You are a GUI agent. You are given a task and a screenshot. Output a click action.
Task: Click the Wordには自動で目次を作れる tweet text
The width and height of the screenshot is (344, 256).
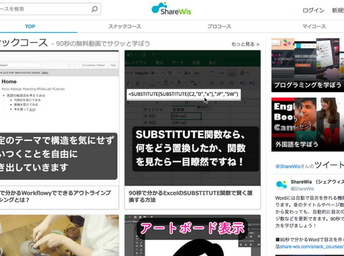pos(310,211)
